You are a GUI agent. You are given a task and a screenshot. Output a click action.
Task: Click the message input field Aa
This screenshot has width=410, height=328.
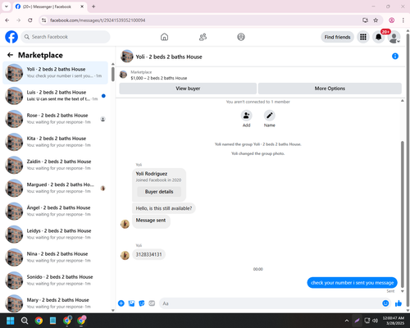271,303
